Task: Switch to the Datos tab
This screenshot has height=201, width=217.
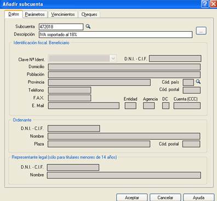Action: pos(14,14)
